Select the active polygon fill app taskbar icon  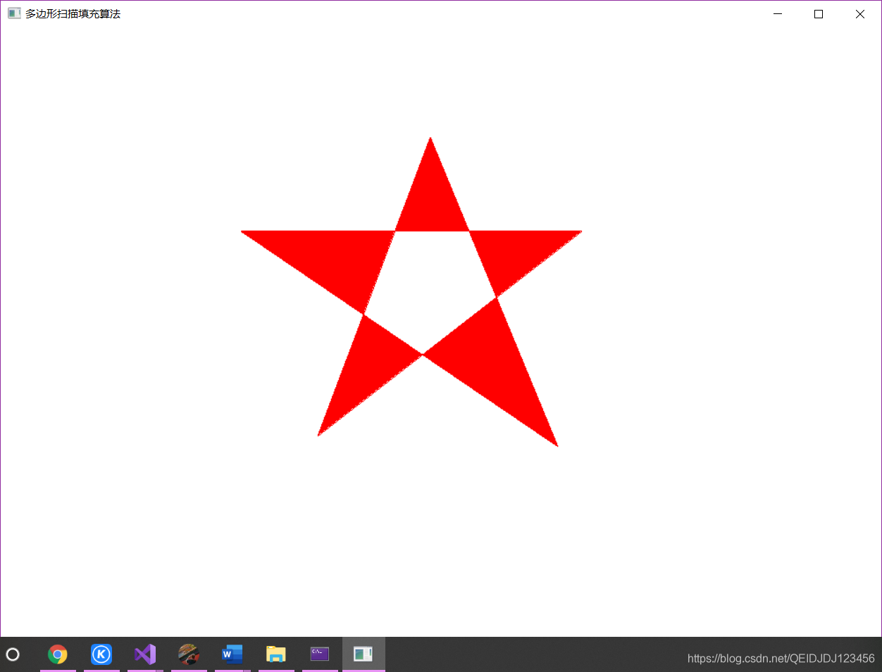pos(364,654)
